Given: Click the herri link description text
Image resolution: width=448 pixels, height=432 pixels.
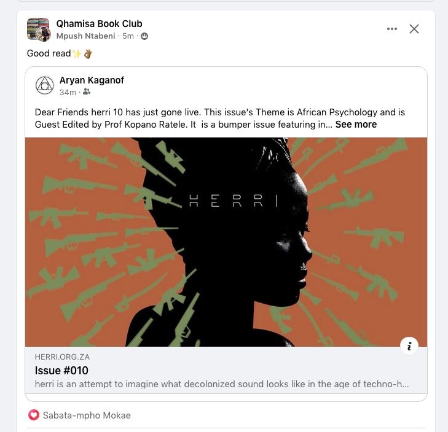Looking at the screenshot, I should click(222, 384).
